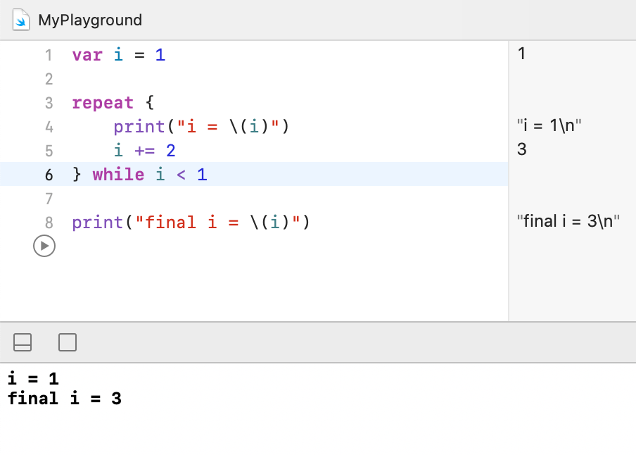Image resolution: width=636 pixels, height=455 pixels.
Task: Click the number literal '2' on line 5
Action: [x=171, y=151]
